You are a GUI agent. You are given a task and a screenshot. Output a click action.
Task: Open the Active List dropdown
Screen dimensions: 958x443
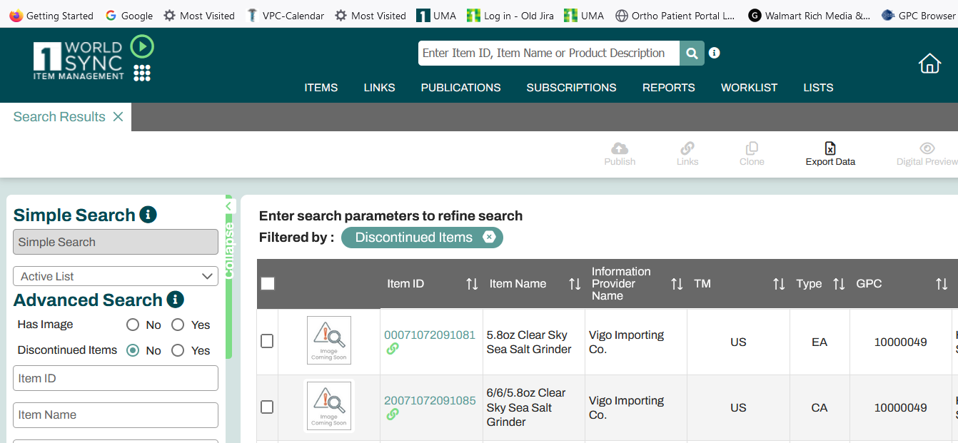[116, 276]
